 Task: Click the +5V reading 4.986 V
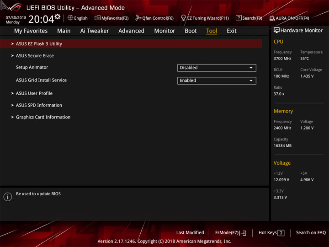point(307,180)
